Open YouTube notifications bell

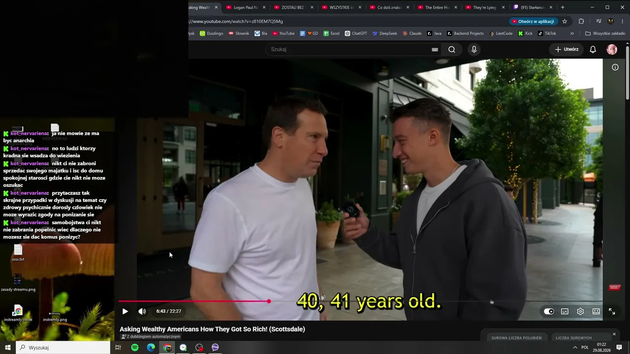(x=593, y=49)
